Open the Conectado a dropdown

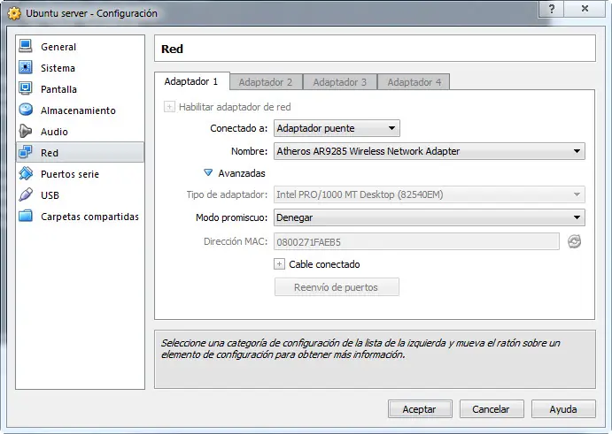point(337,128)
